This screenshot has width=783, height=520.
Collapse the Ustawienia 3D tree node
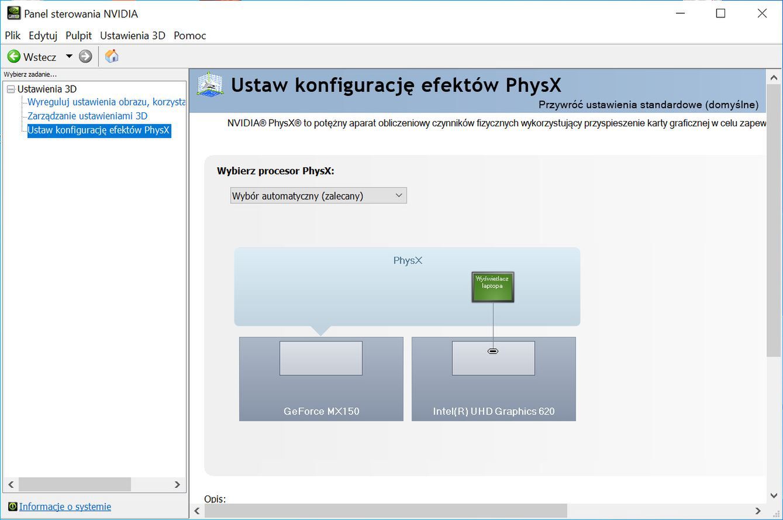point(11,89)
